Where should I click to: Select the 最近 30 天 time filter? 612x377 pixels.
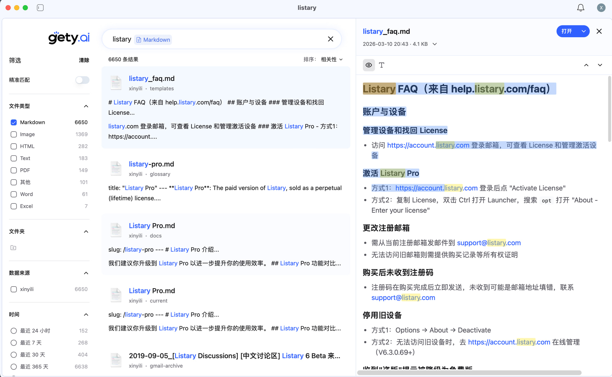[x=14, y=355]
